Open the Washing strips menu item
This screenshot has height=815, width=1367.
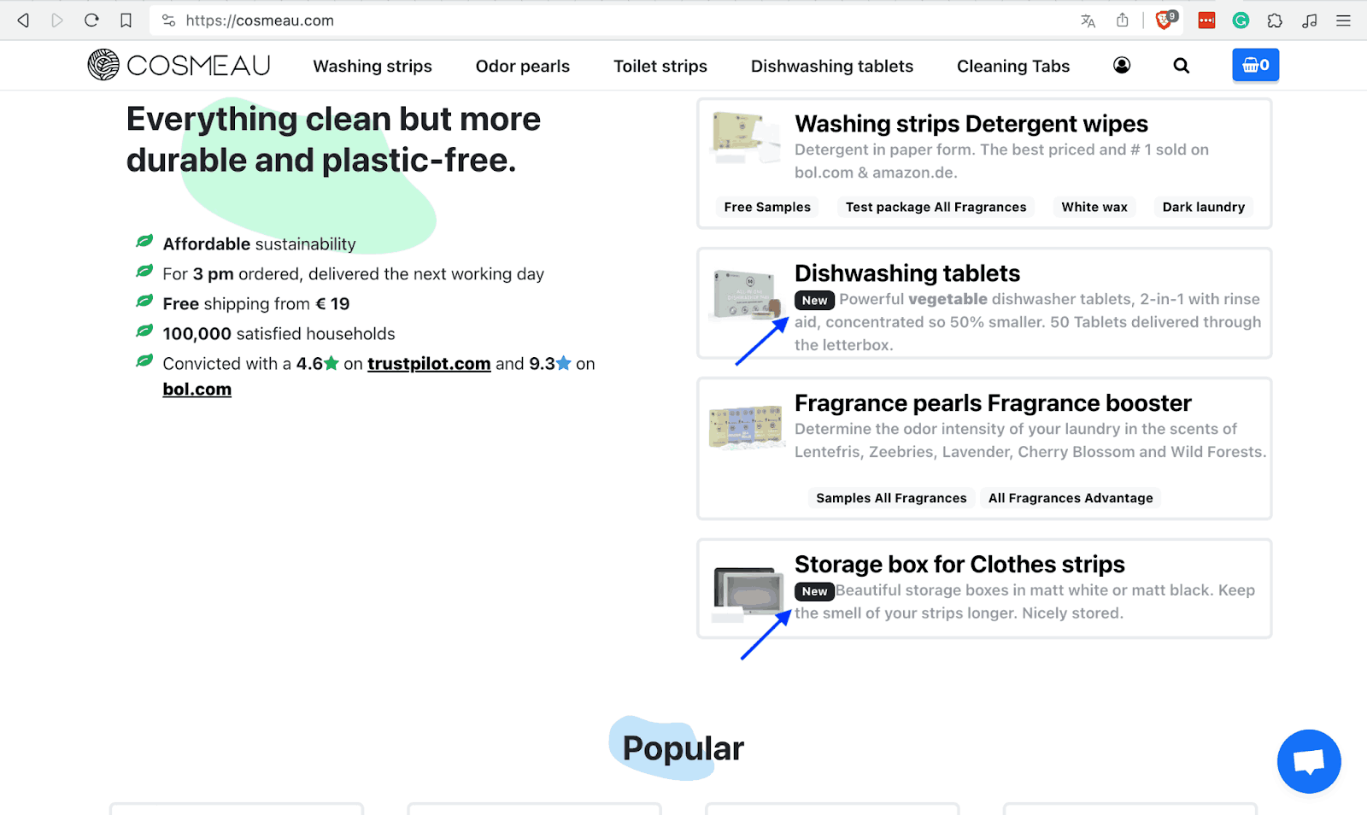coord(373,67)
